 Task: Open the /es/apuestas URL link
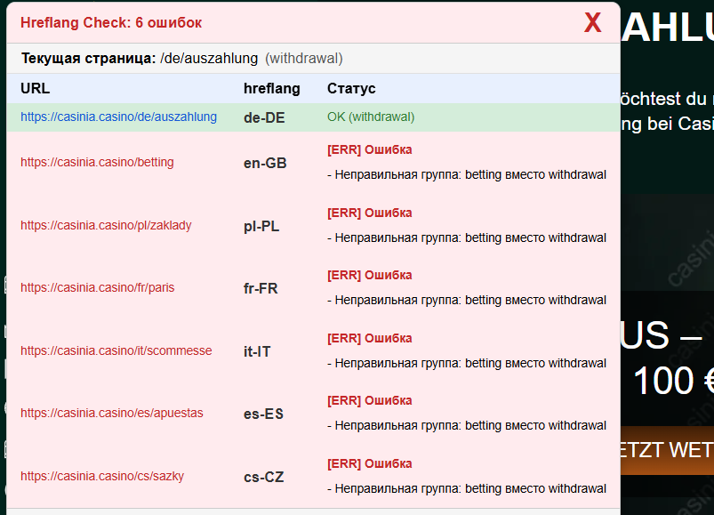pos(111,413)
